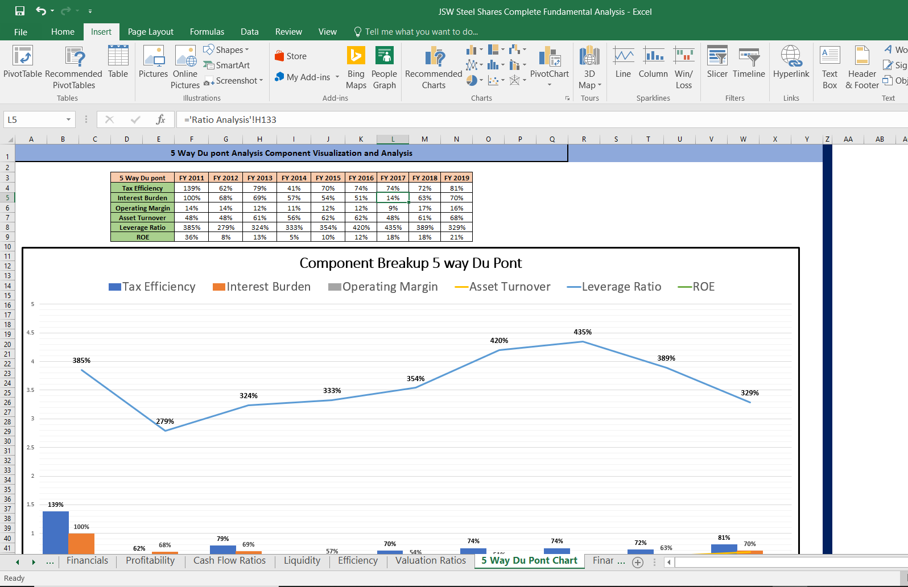Viewport: 908px width, 587px height.
Task: Insert a PivotTable
Action: (x=23, y=62)
